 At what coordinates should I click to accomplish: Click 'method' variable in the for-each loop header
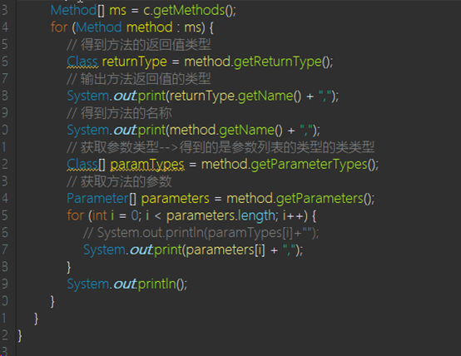click(x=149, y=27)
